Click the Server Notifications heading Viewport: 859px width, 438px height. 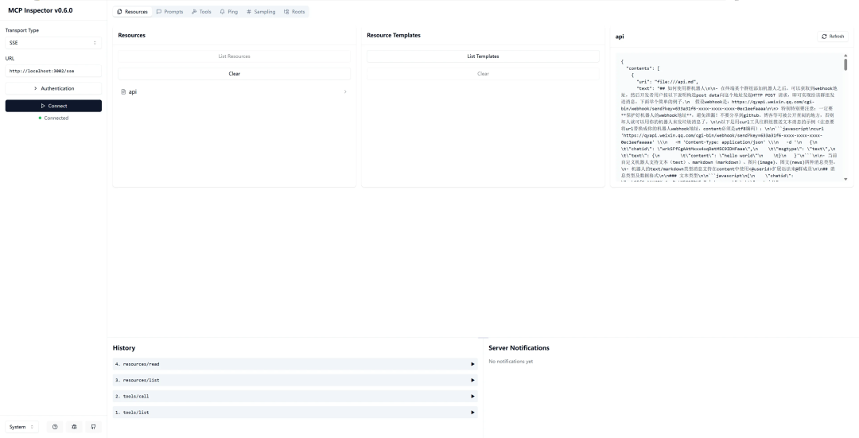tap(519, 348)
